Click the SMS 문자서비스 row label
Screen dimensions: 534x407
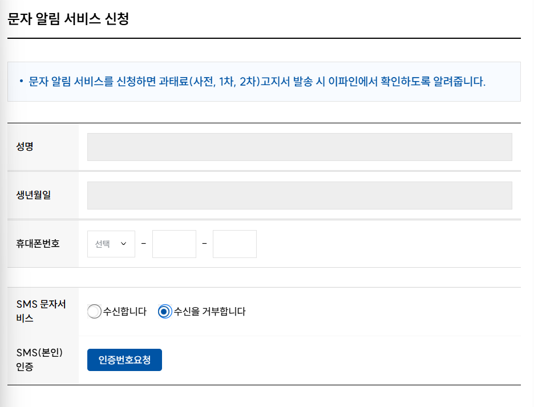pos(41,311)
